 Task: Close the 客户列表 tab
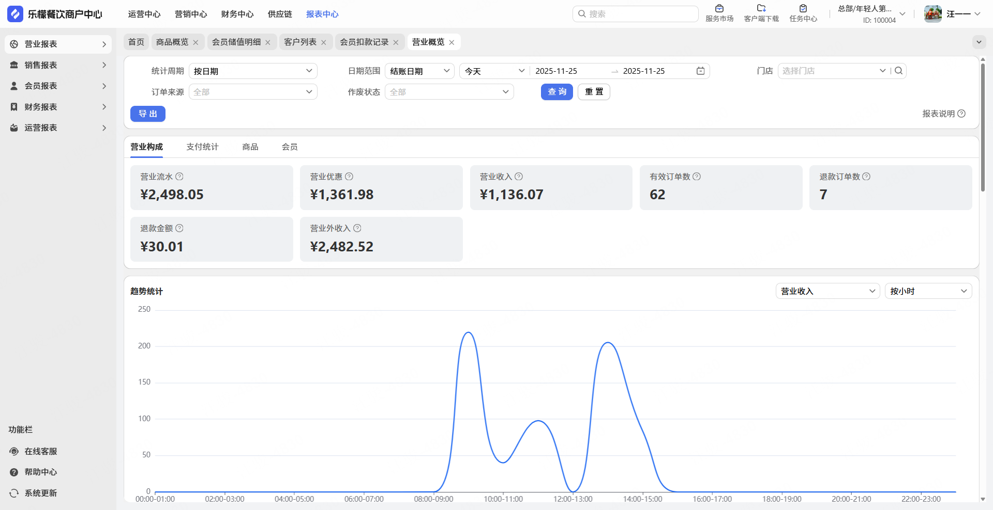pos(324,42)
